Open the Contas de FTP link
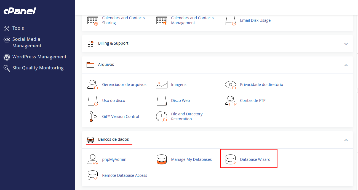The height and width of the screenshot is (190, 358). click(x=253, y=101)
